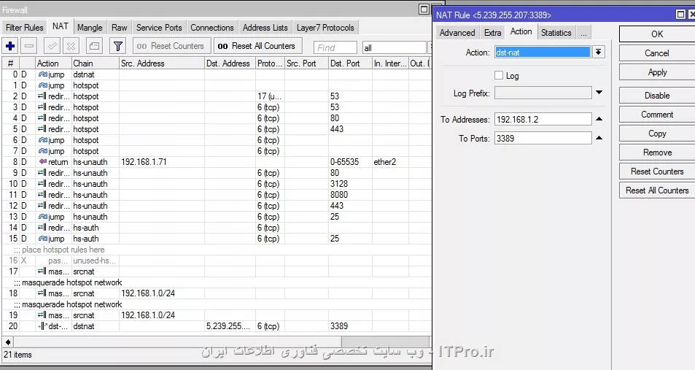Click masquerade icon in row 18
695x370 pixels.
pos(42,293)
